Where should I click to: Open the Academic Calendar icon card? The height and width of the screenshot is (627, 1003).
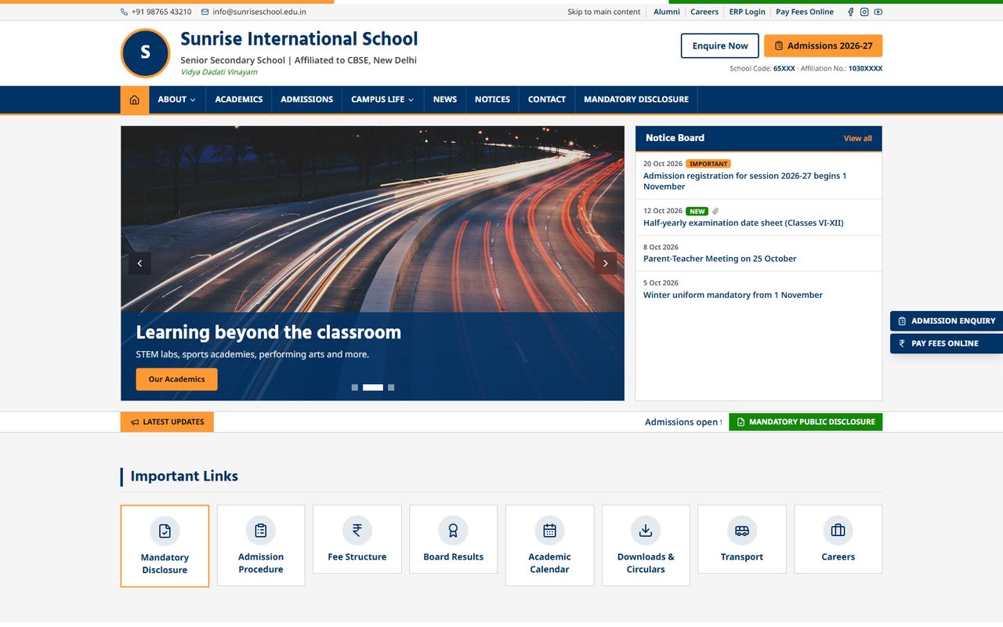tap(549, 545)
